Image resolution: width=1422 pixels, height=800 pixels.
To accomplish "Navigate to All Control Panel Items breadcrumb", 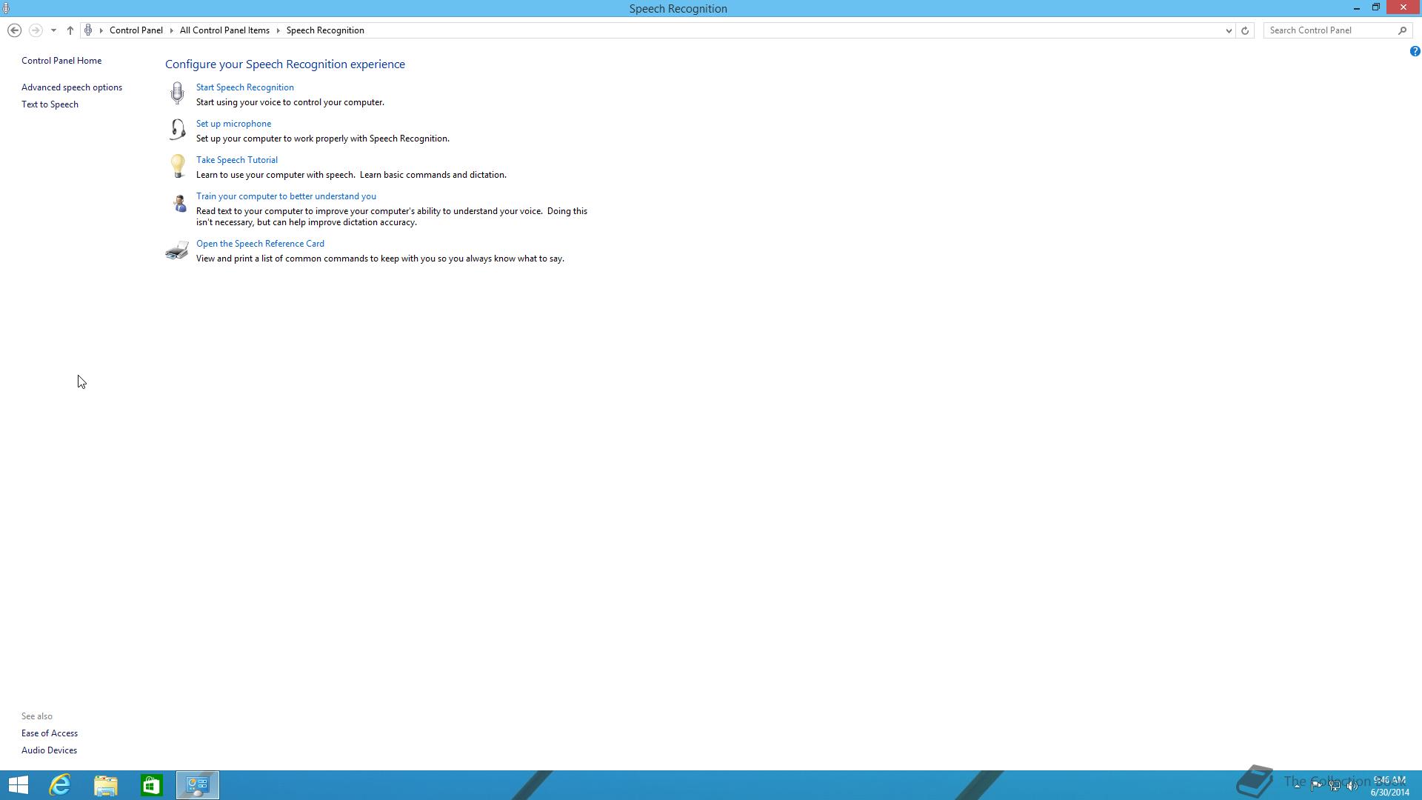I will tap(224, 30).
